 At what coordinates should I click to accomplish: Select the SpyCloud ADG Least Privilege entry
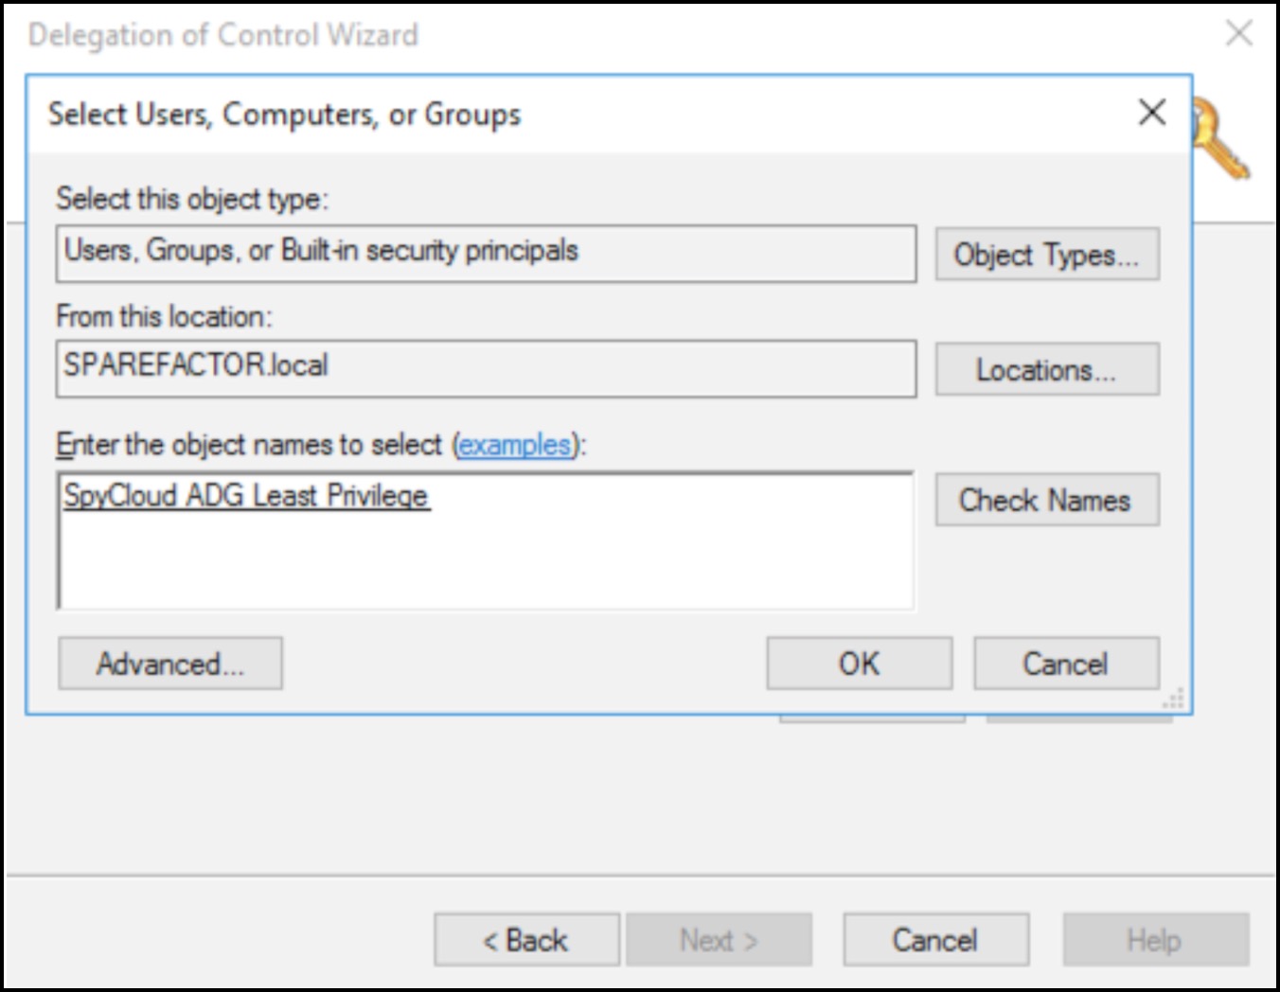[246, 495]
